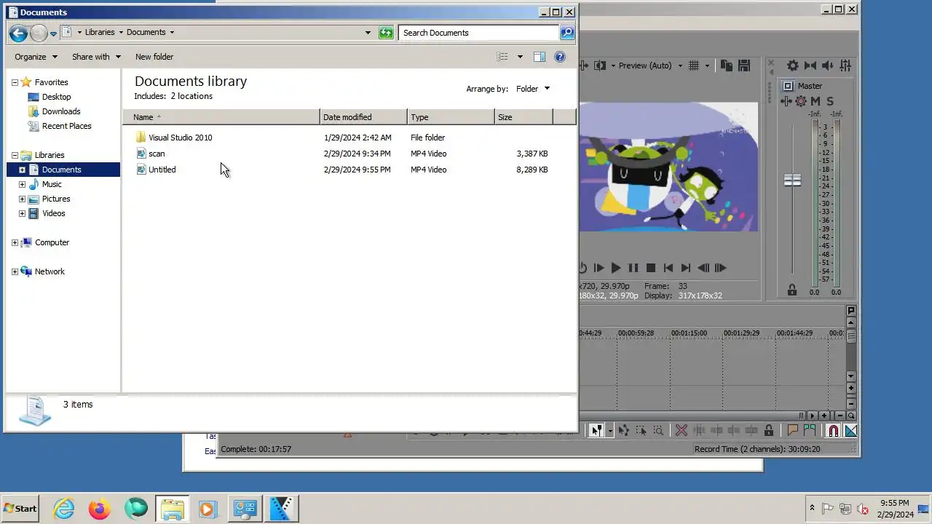Toggle snapping magnet in Vegas toolbar
This screenshot has height=524, width=932.
tap(834, 431)
